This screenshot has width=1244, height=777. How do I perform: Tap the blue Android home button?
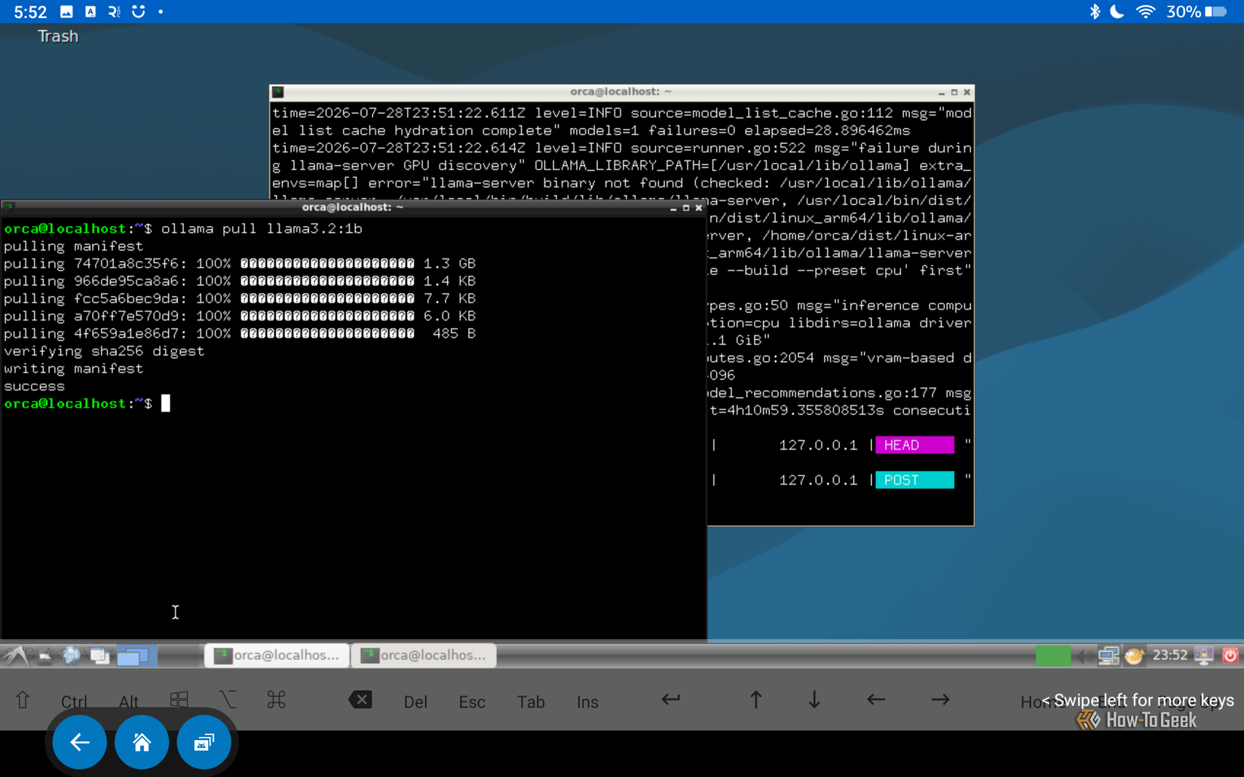click(142, 742)
